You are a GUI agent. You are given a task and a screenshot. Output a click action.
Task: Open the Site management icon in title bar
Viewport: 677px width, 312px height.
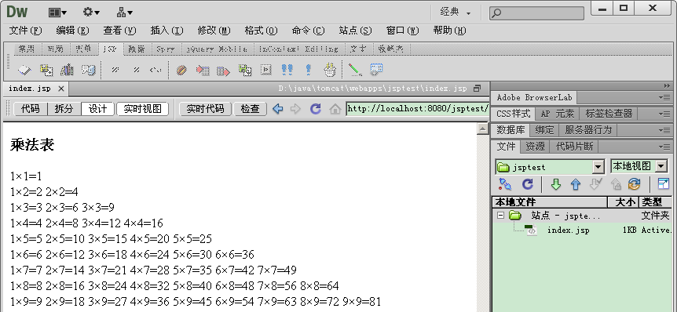click(124, 13)
